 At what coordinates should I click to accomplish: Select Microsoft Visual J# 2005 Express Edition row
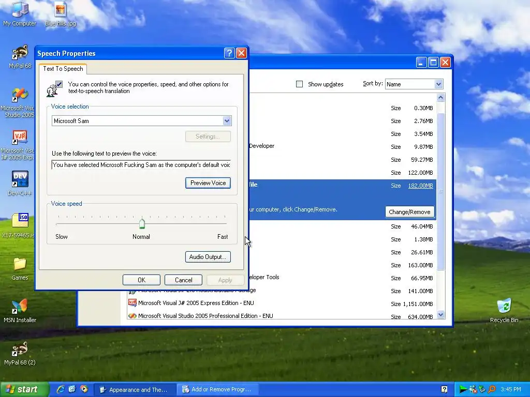click(x=282, y=303)
